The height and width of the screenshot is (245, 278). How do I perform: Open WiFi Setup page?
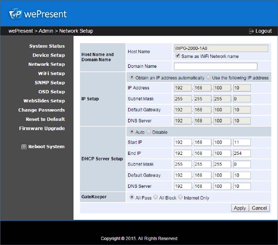[51, 74]
